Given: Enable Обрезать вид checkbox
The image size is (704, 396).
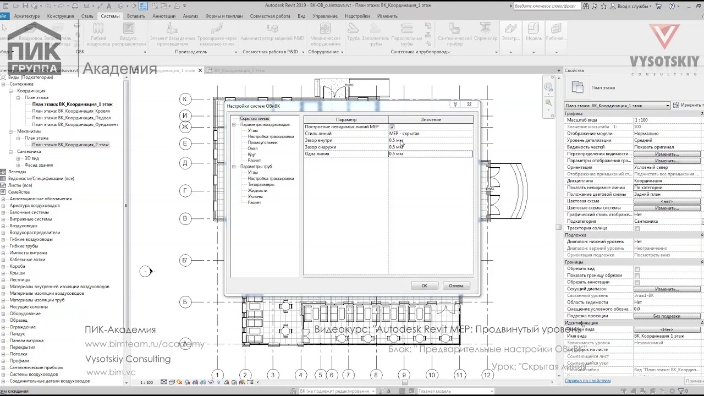Looking at the screenshot, I should tap(637, 269).
